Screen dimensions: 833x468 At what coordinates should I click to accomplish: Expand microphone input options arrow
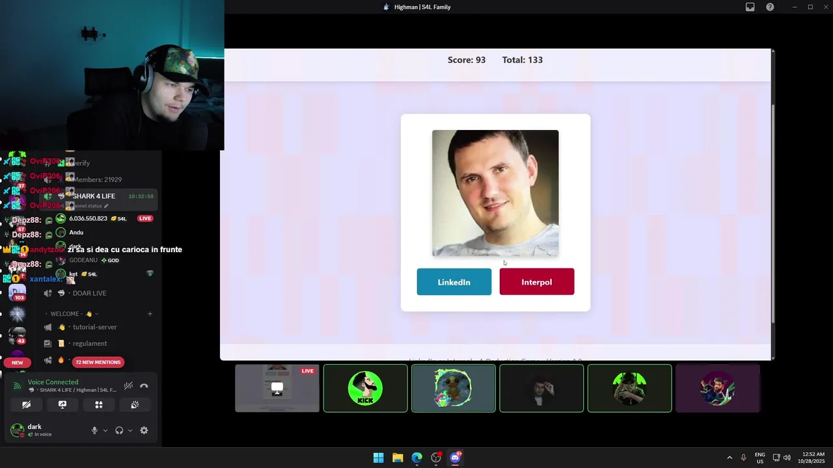point(105,430)
